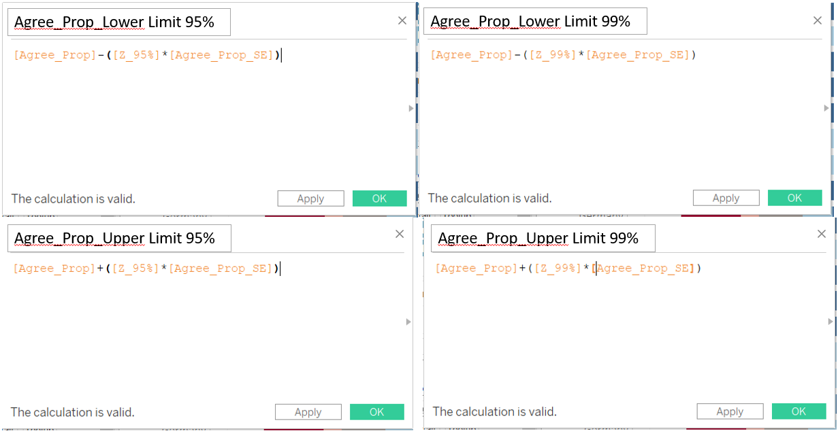Expand function list in Lower Limit 95% dialog
The height and width of the screenshot is (431, 838).
[x=410, y=108]
